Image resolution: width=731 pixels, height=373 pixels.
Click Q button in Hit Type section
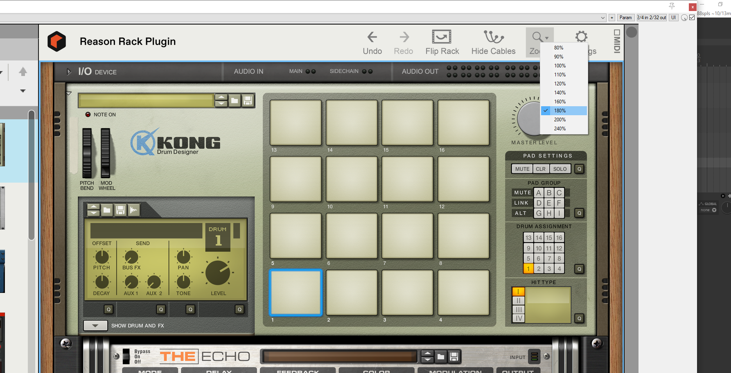tap(579, 318)
